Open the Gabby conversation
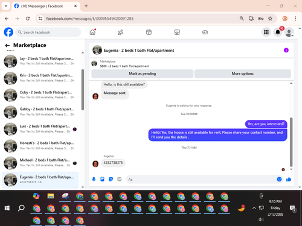This screenshot has width=302, height=226. click(x=40, y=112)
